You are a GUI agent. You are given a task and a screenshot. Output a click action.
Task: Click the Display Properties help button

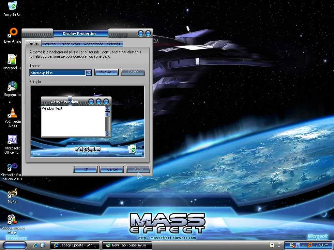coord(141,34)
